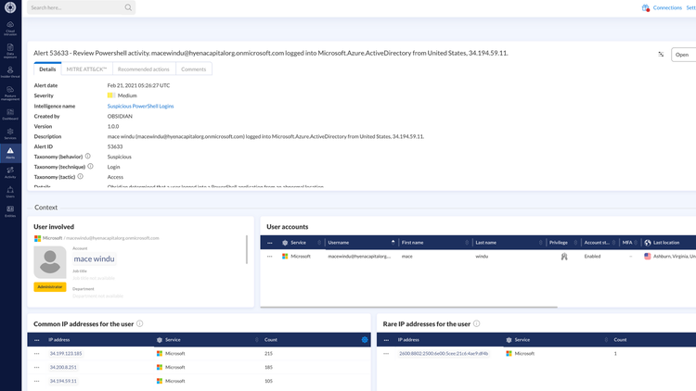Open Common IP table settings gear
The height and width of the screenshot is (391, 696).
pos(365,339)
